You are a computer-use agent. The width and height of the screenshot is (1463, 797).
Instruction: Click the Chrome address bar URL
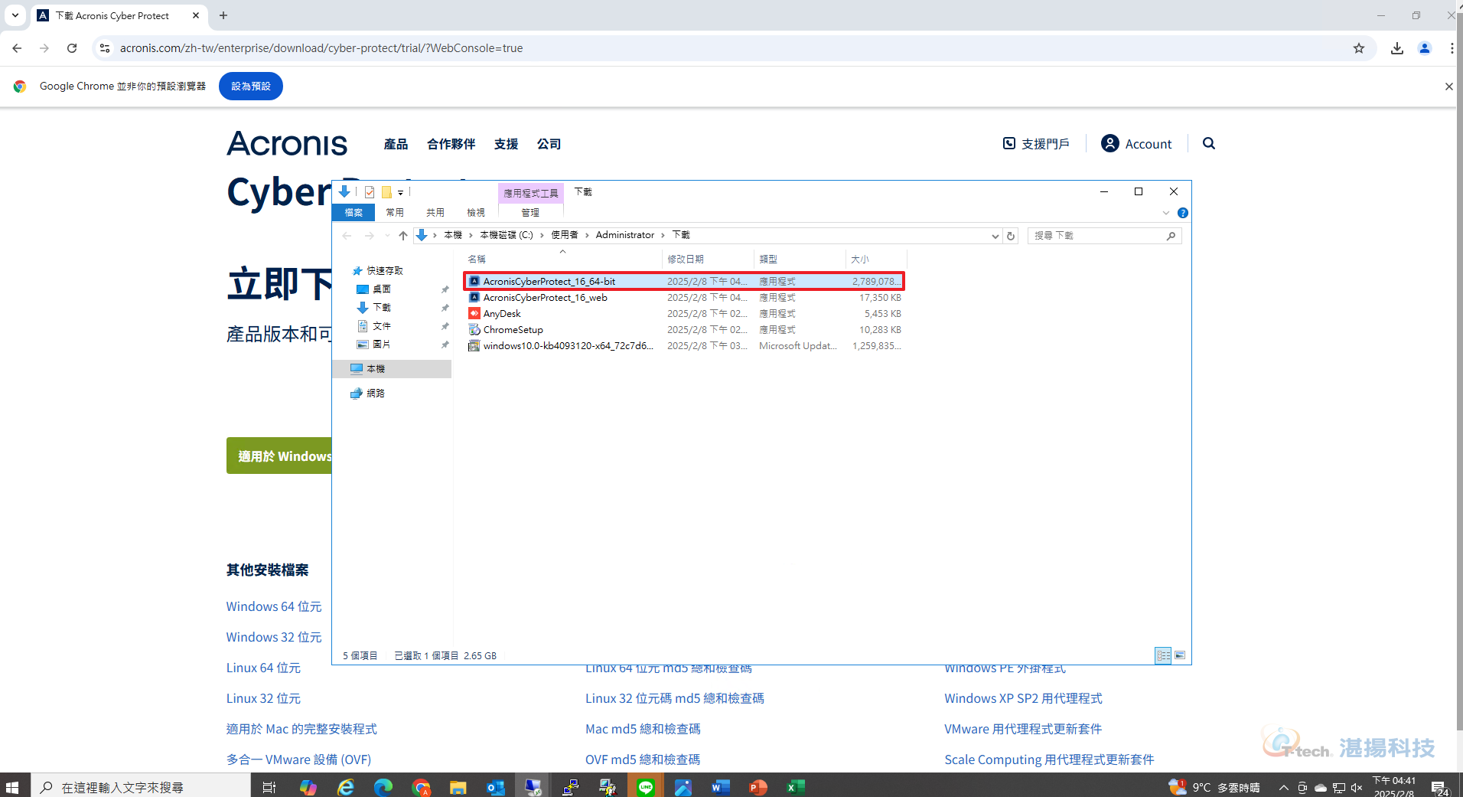point(321,48)
